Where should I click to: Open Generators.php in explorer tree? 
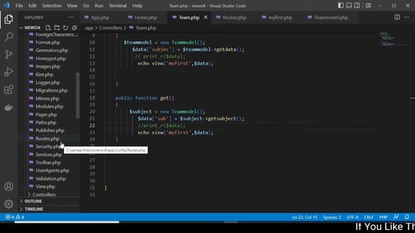coord(52,50)
